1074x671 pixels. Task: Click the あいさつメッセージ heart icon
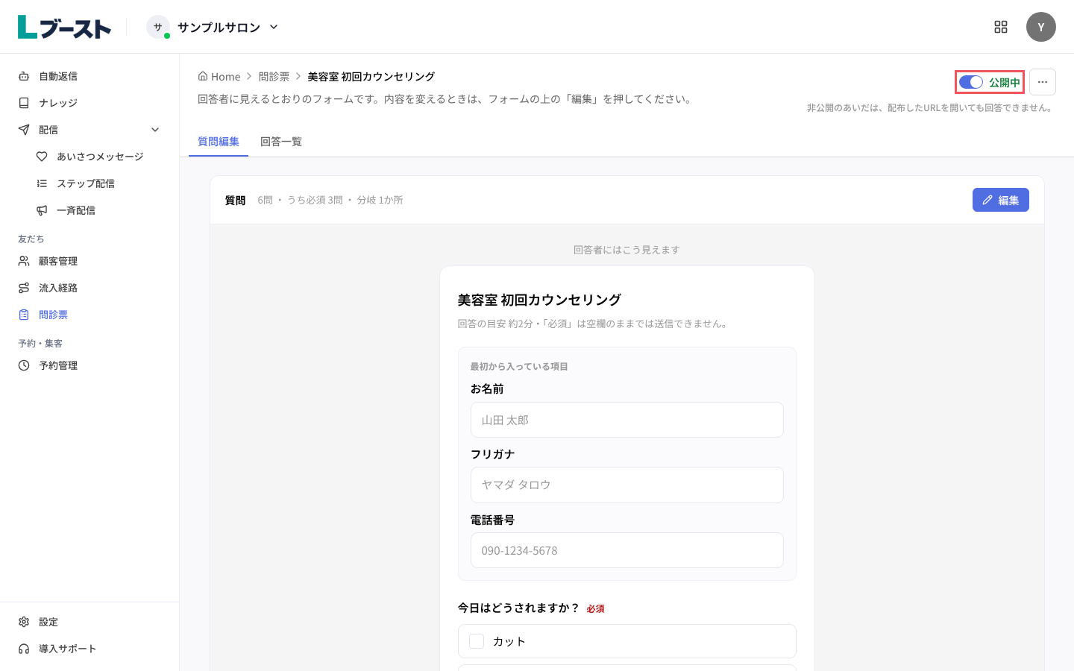click(42, 157)
